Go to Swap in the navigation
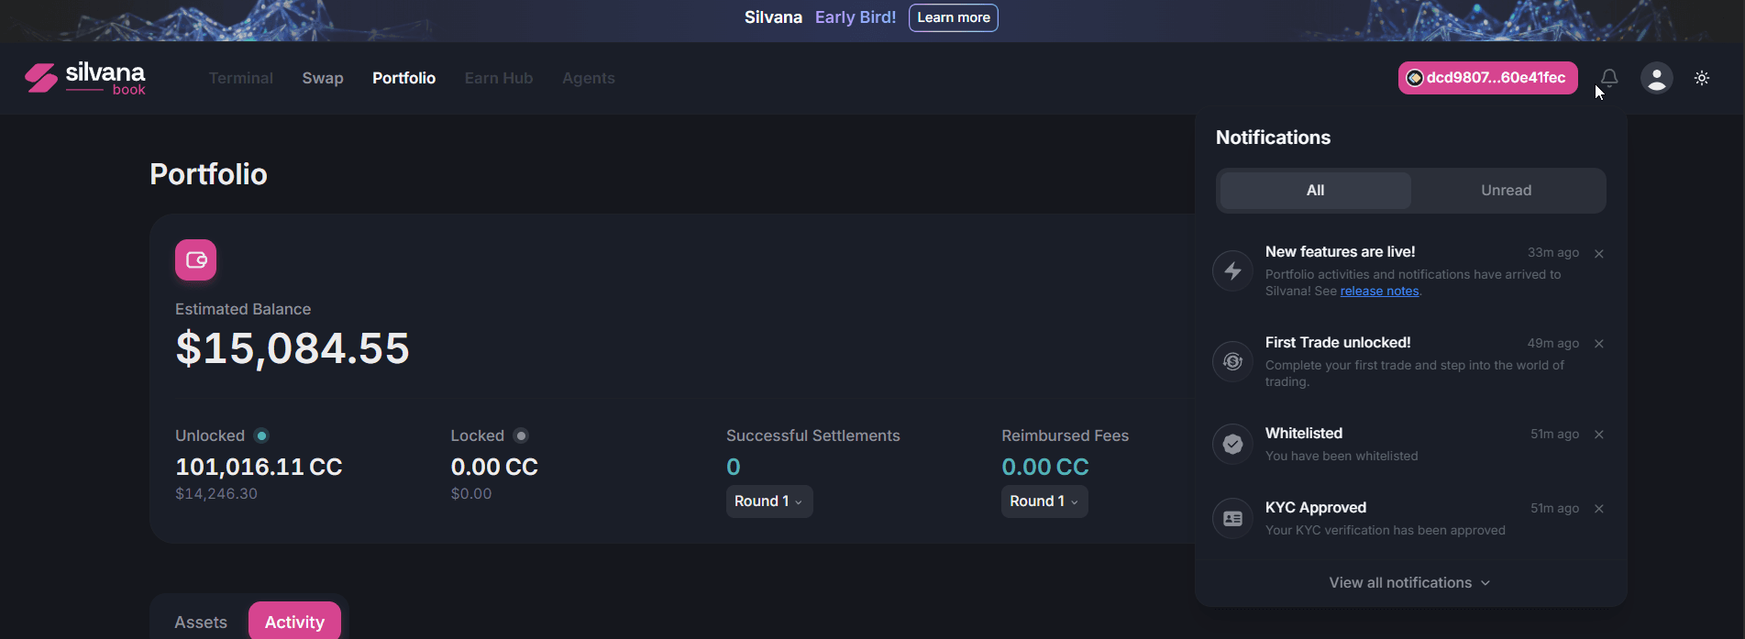This screenshot has height=639, width=1745. coord(323,78)
